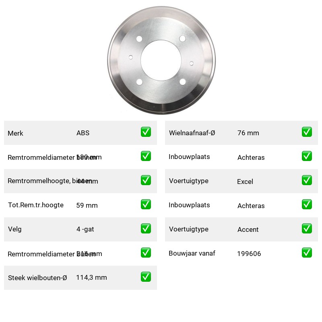Viewport: 322px width, 322px height.
Task: Click the Accent vehicle type value
Action: [x=248, y=229]
